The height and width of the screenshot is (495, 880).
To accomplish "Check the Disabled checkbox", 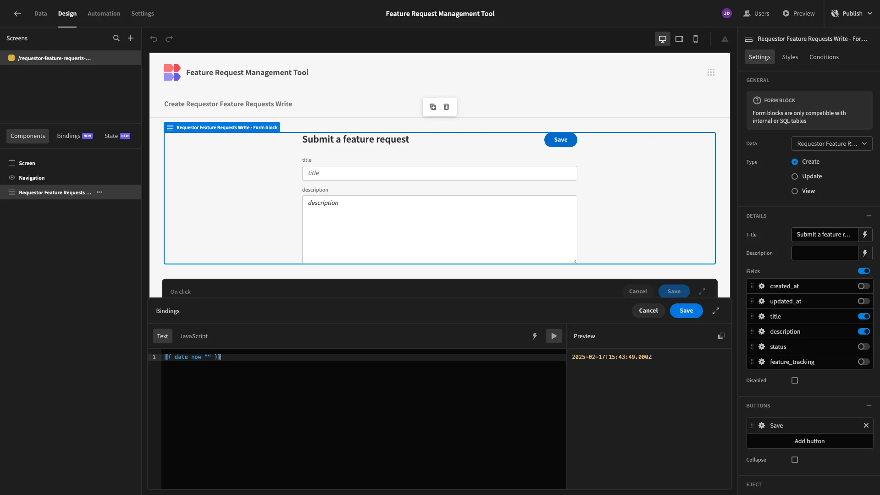I will tap(795, 380).
